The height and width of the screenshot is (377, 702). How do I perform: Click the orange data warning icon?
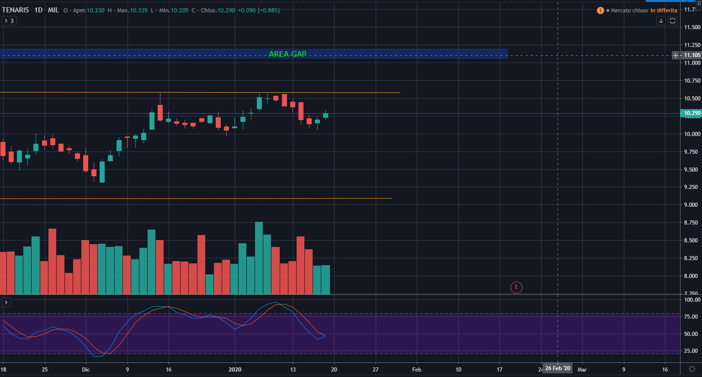click(600, 10)
